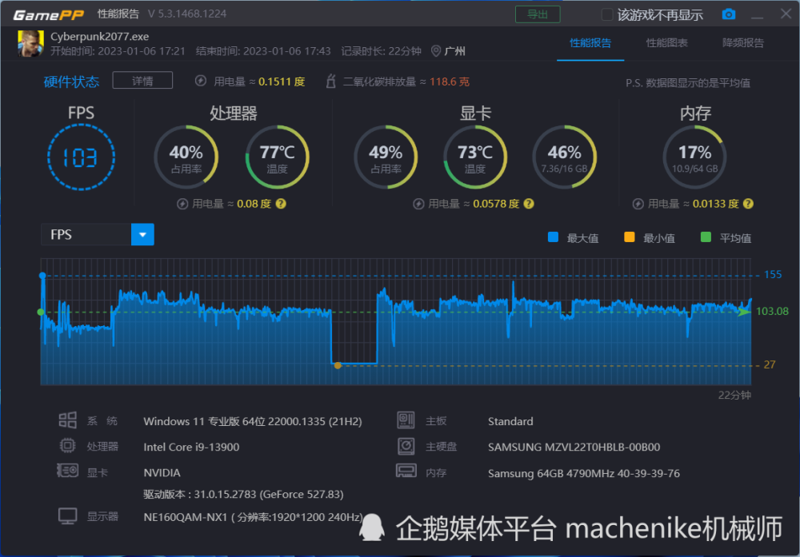
Task: Click the power icon under 内存 gauge
Action: pyautogui.click(x=638, y=204)
